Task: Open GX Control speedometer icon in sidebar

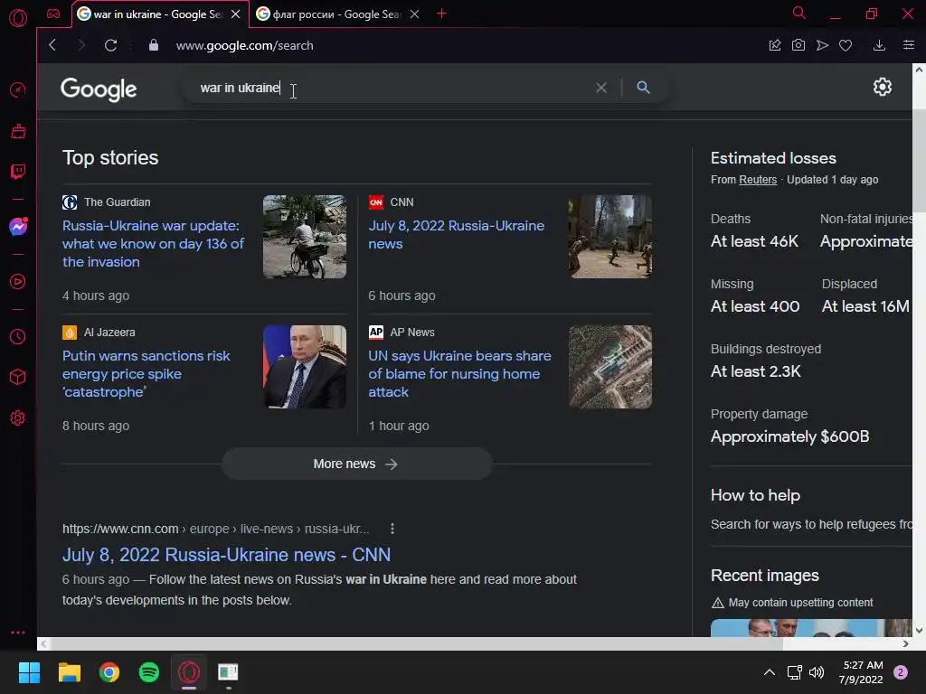Action: point(18,89)
